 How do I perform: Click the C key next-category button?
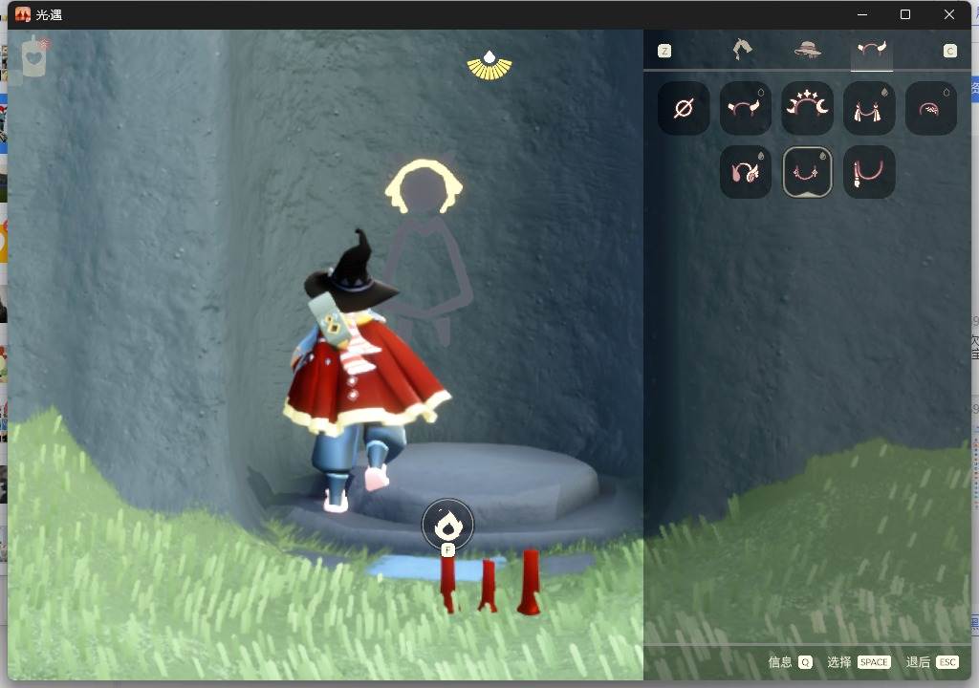click(949, 51)
